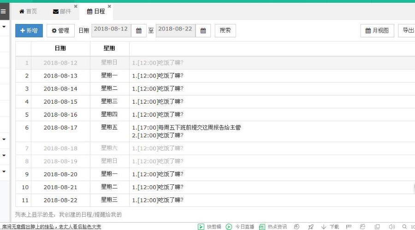Close the 邮件 tab

click(76, 6)
